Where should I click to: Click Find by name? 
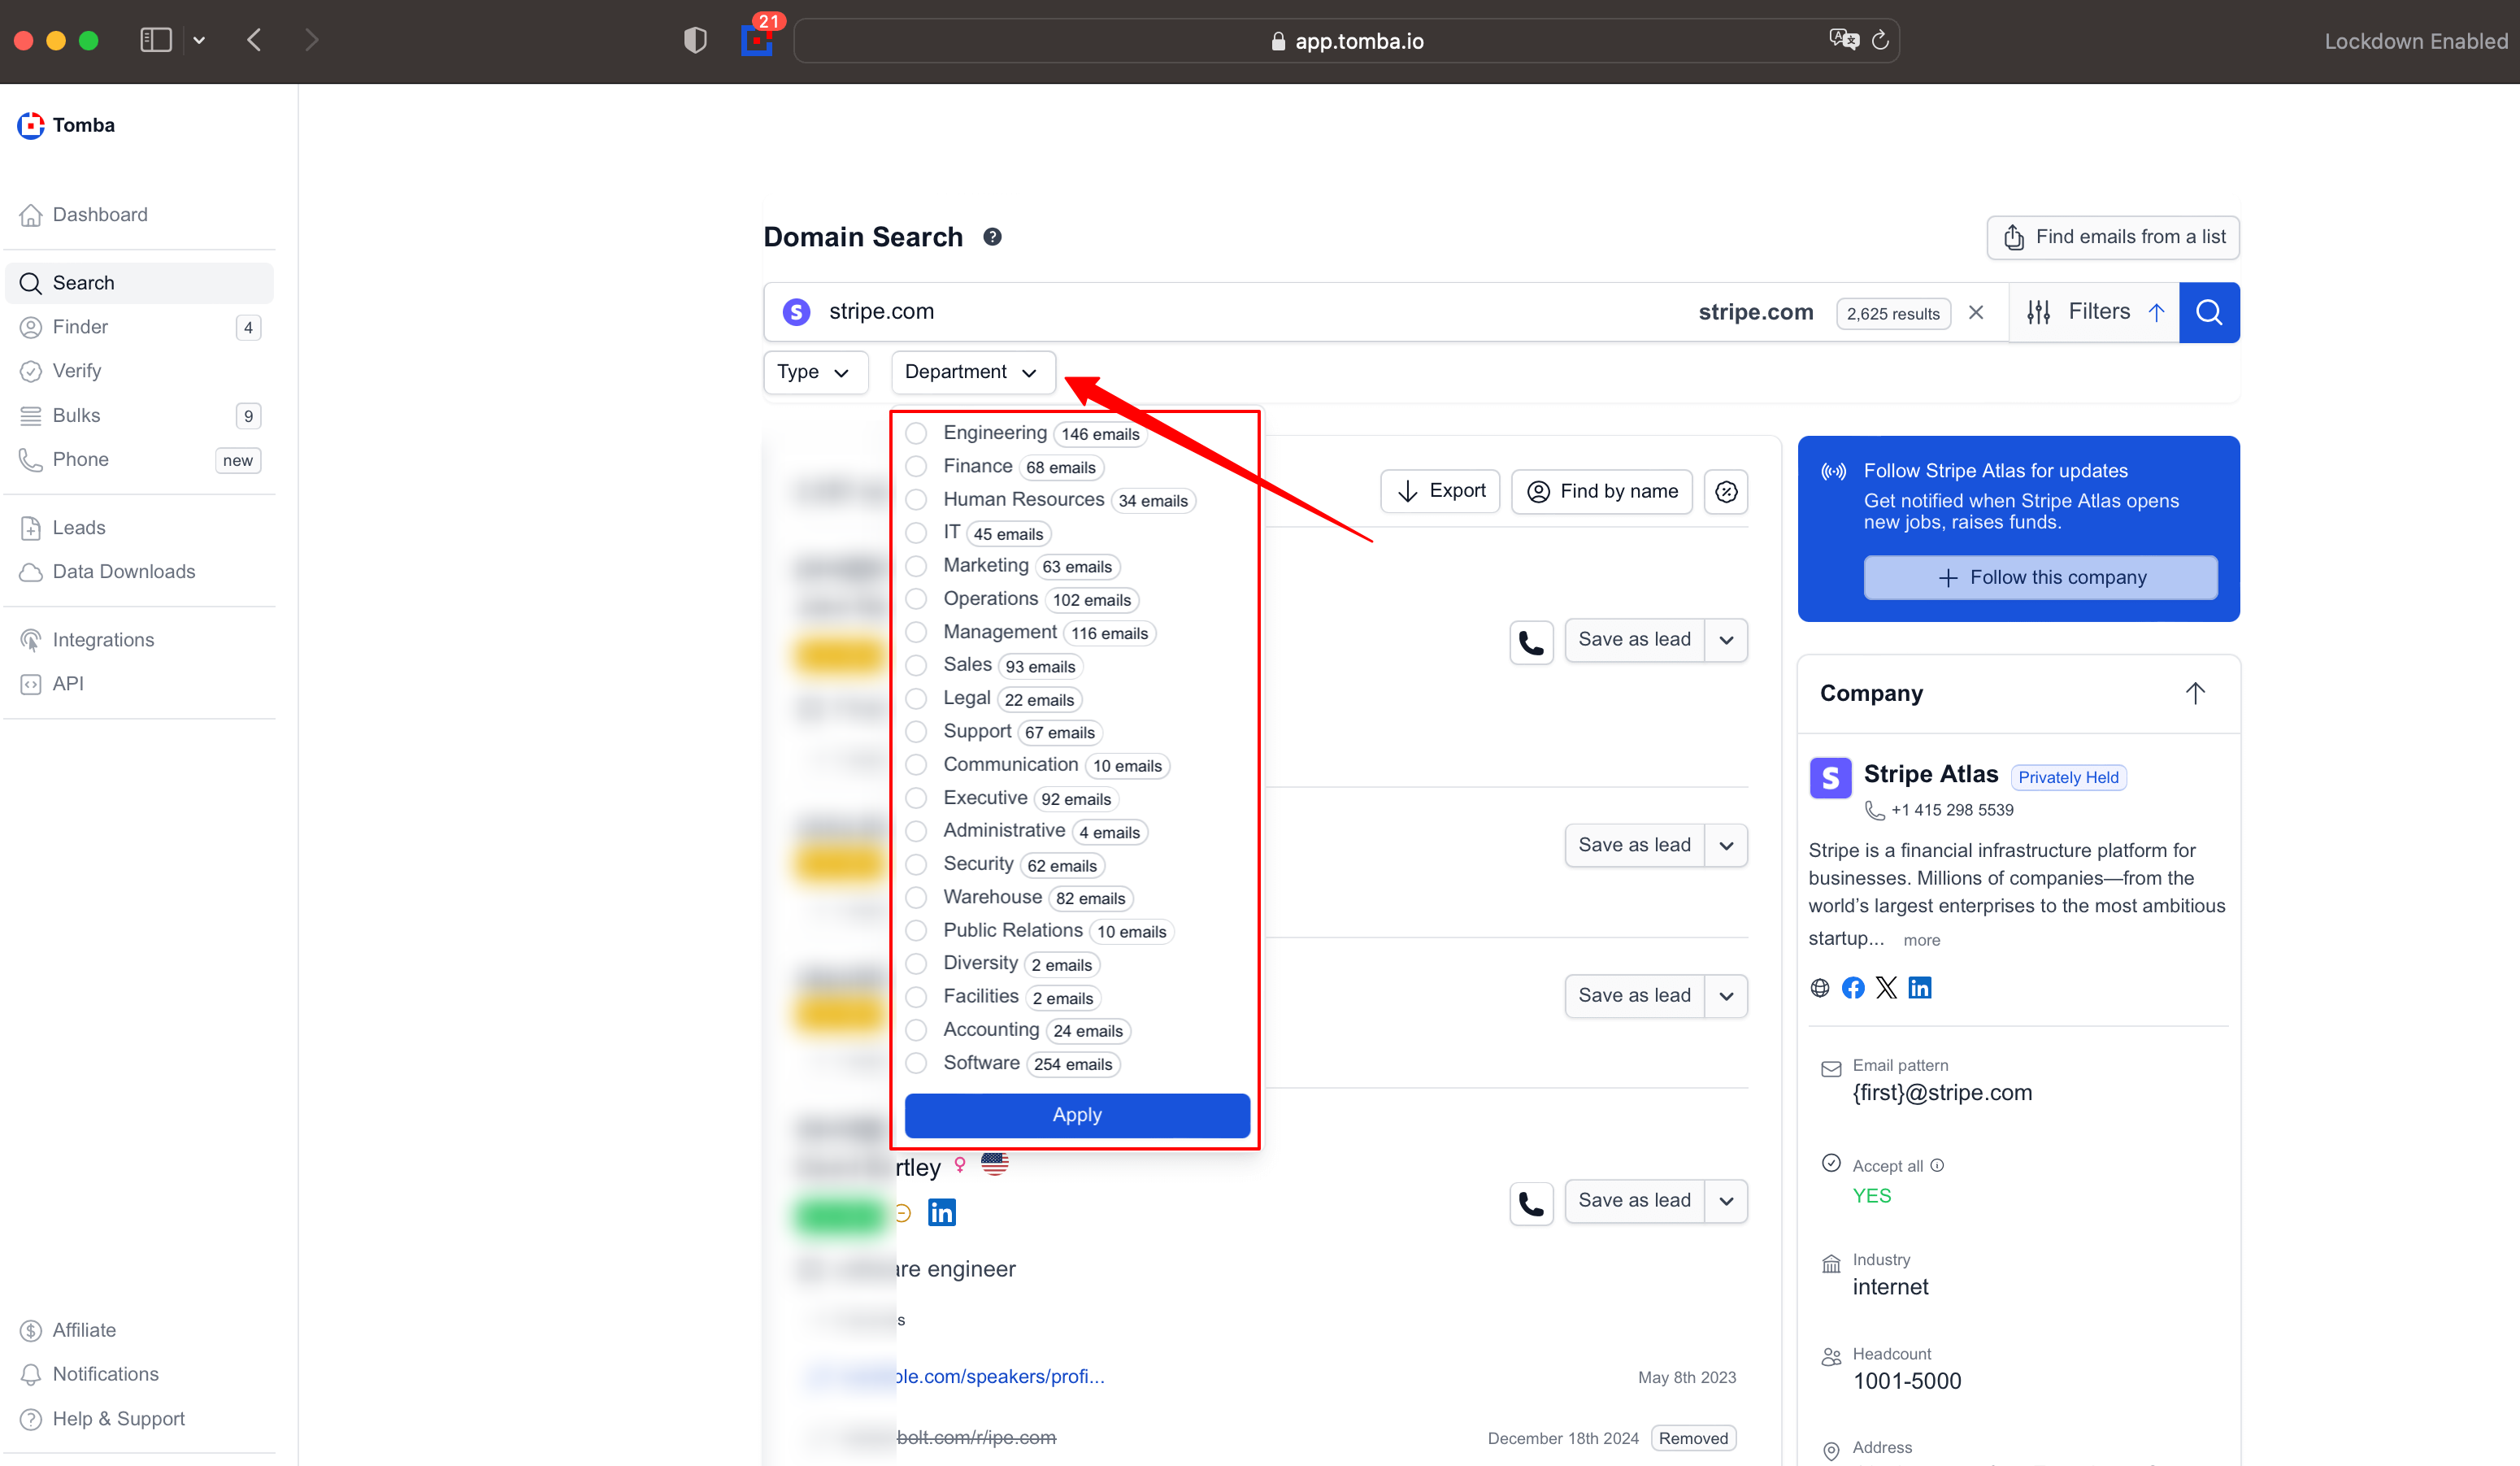[x=1602, y=491]
